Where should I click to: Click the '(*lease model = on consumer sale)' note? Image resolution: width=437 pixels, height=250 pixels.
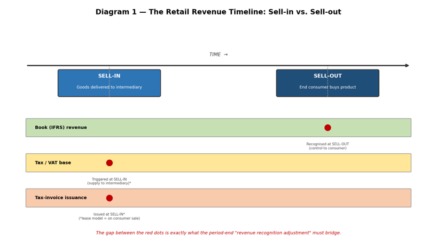pos(109,218)
